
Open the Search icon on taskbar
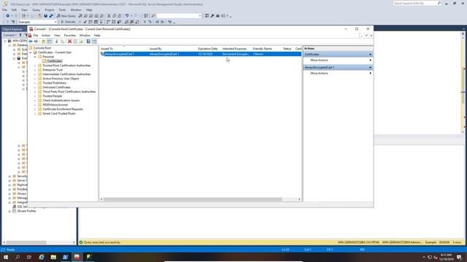pyautogui.click(x=18, y=257)
